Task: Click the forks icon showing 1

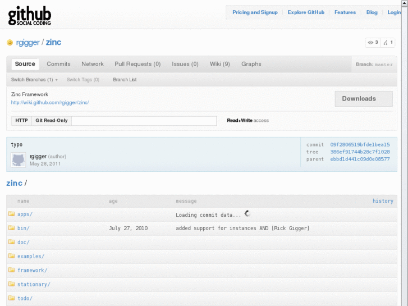Action: pos(386,43)
